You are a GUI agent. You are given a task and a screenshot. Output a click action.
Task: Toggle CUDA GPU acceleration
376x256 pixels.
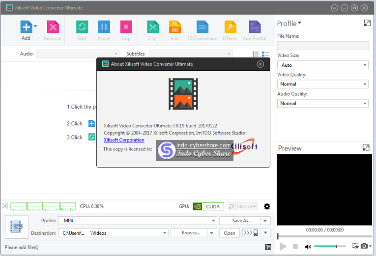pyautogui.click(x=208, y=206)
